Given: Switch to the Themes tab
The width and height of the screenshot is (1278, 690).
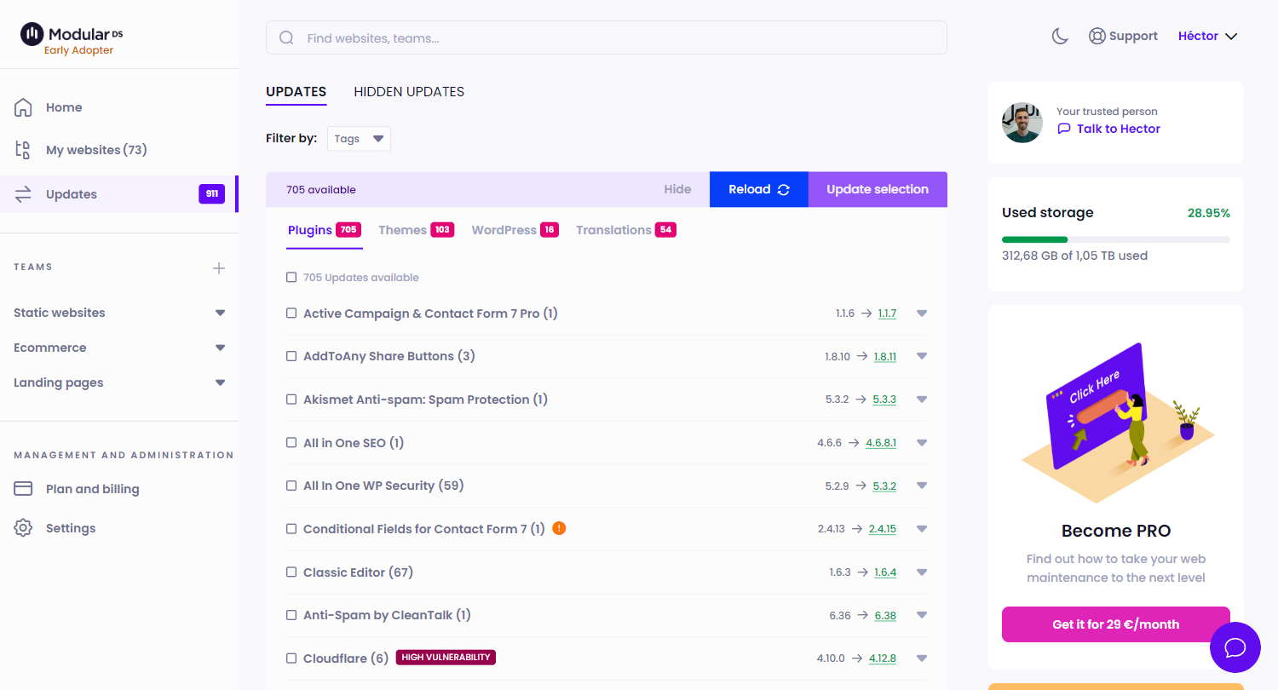Looking at the screenshot, I should 403,230.
